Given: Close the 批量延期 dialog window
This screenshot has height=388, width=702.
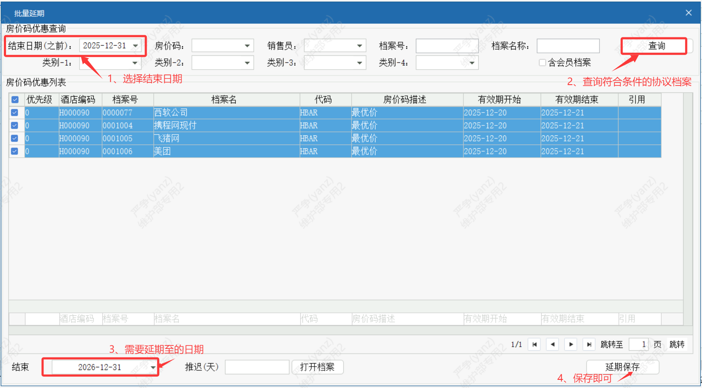Looking at the screenshot, I should click(x=689, y=13).
